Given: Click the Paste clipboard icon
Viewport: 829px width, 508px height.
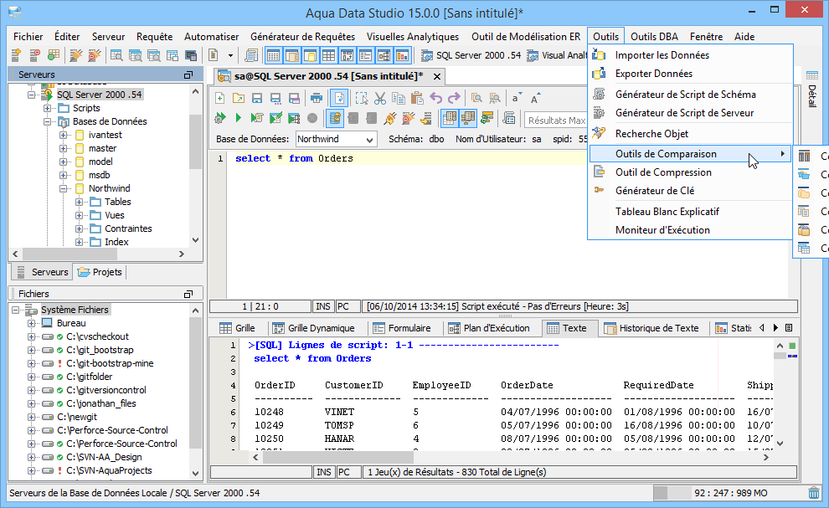Looking at the screenshot, I should [416, 98].
